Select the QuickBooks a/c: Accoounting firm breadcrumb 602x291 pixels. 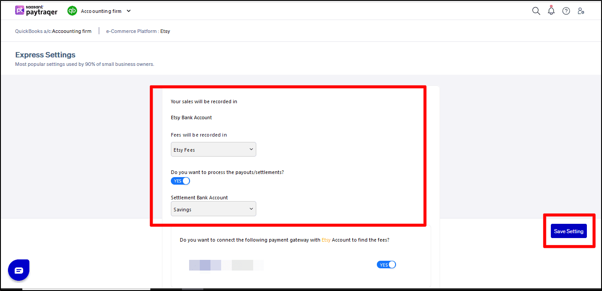click(53, 31)
